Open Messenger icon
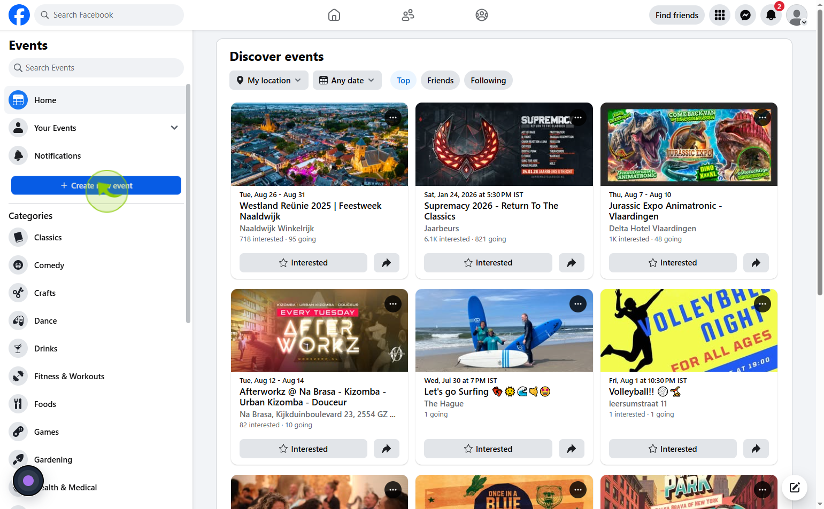Screen dimensions: 824x509 point(745,15)
